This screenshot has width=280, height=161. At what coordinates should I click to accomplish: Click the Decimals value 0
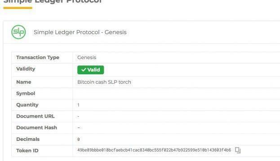coord(79,140)
